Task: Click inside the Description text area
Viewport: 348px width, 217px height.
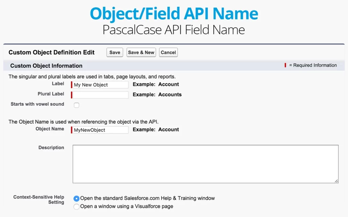Action: [x=205, y=164]
